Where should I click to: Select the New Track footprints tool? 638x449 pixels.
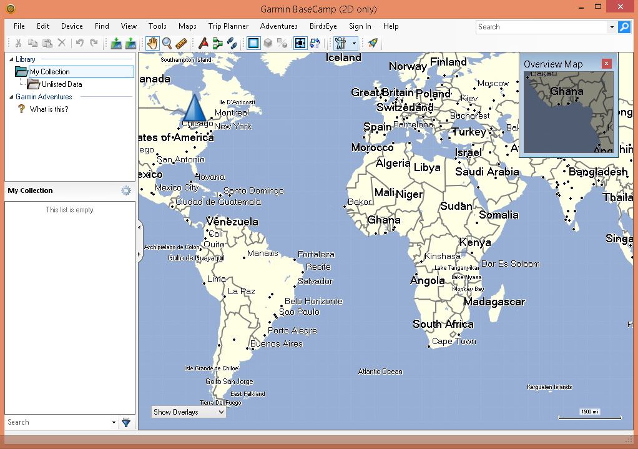232,42
